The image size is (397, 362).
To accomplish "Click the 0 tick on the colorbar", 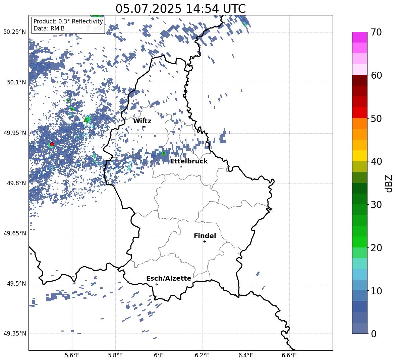I will 374,334.
